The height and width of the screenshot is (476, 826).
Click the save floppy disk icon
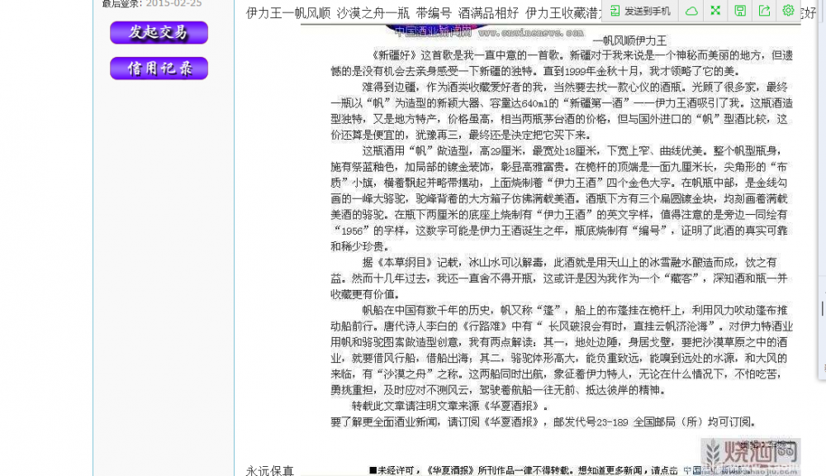tap(740, 11)
